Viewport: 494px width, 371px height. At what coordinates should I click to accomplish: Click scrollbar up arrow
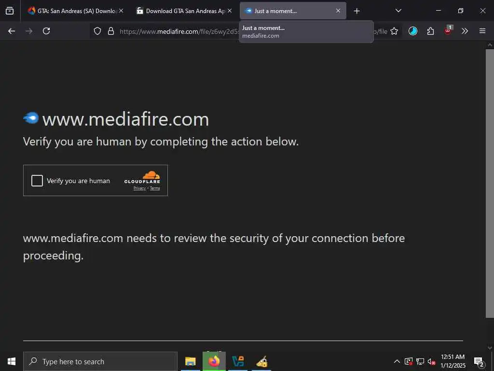490,45
